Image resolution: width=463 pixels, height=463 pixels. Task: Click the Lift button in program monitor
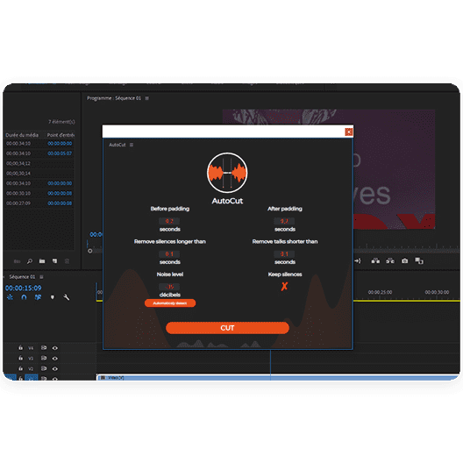tap(375, 260)
